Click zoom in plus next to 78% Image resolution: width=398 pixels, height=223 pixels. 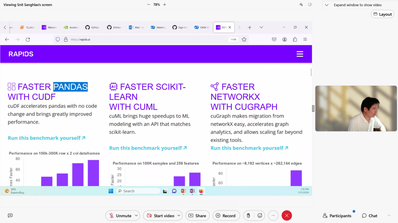coord(164,5)
